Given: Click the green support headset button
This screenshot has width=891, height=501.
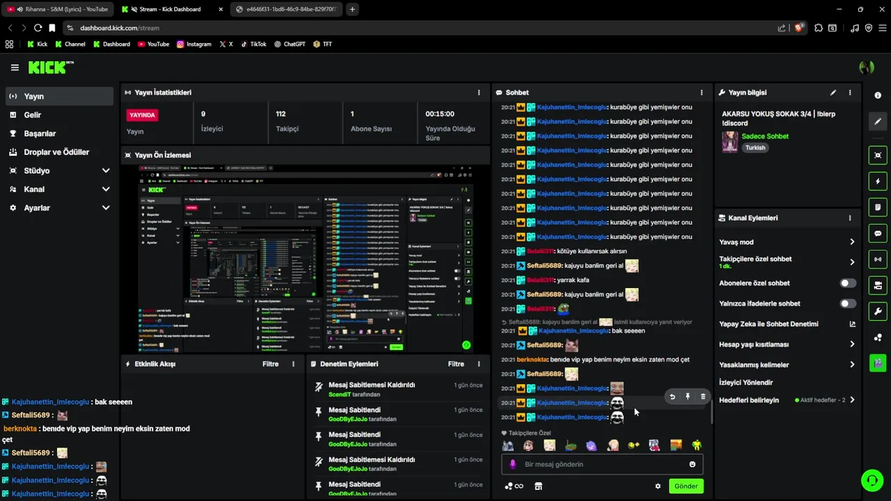Looking at the screenshot, I should click(x=872, y=480).
